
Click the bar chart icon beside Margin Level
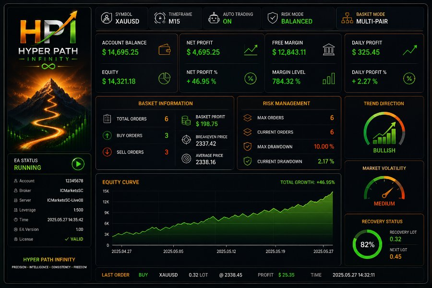(x=329, y=79)
